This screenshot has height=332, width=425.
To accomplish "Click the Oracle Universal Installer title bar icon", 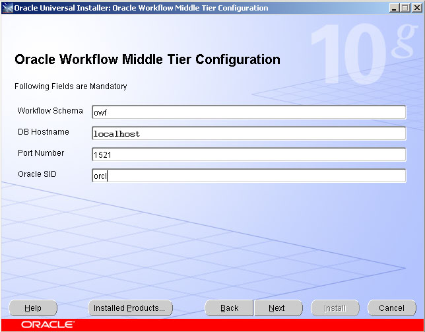I will coord(7,8).
